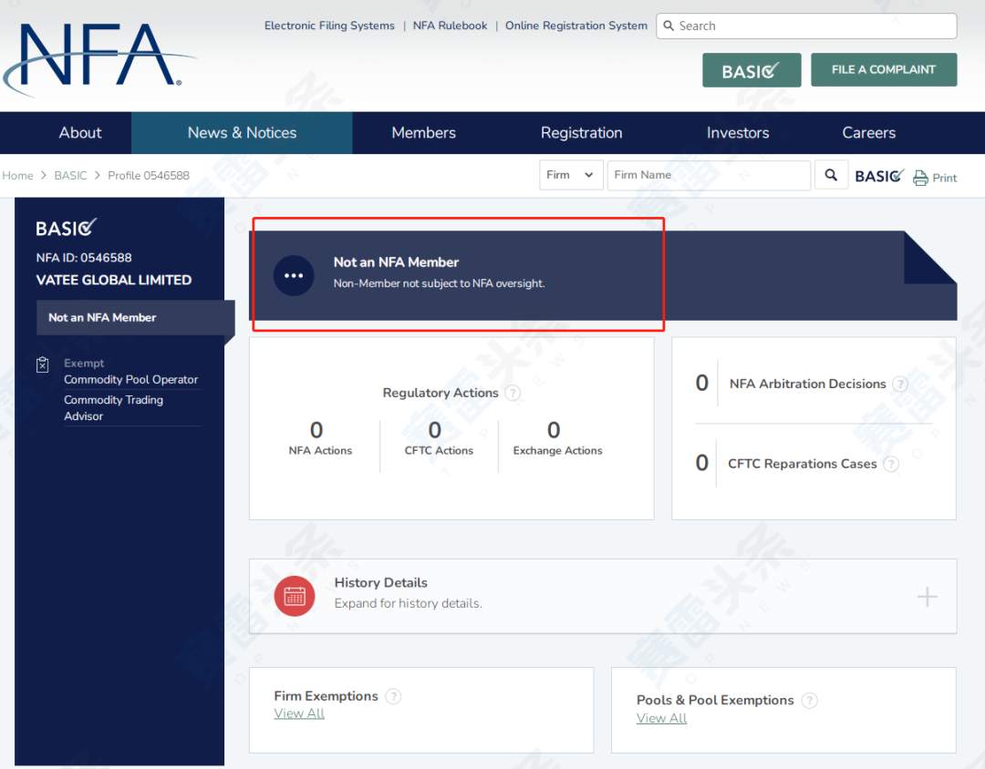Click the help icon next to CFTC Reparations Cases

[891, 464]
